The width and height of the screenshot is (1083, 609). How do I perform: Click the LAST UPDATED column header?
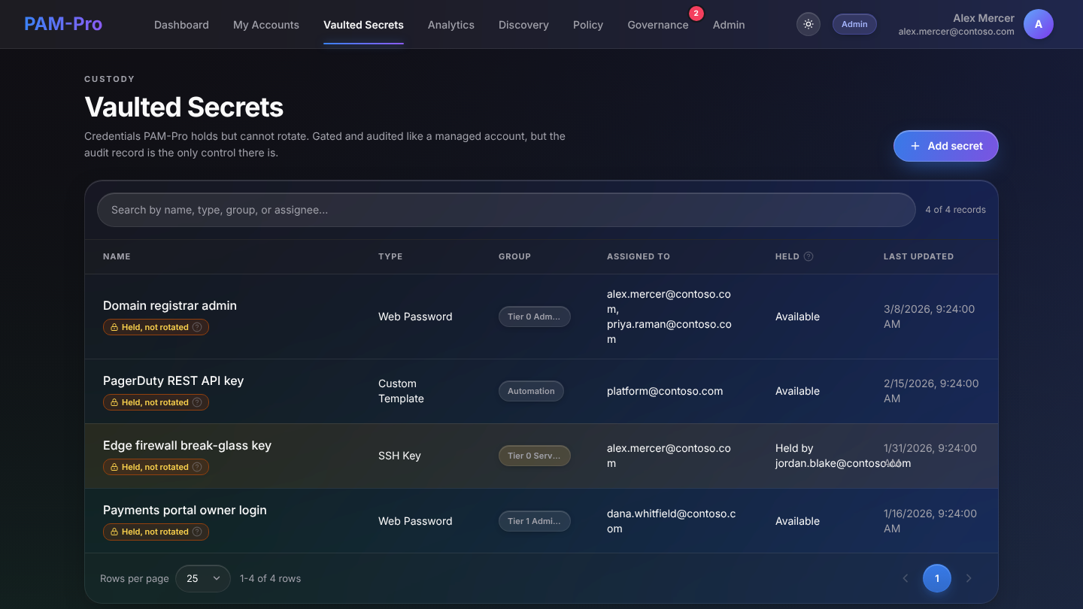(918, 256)
